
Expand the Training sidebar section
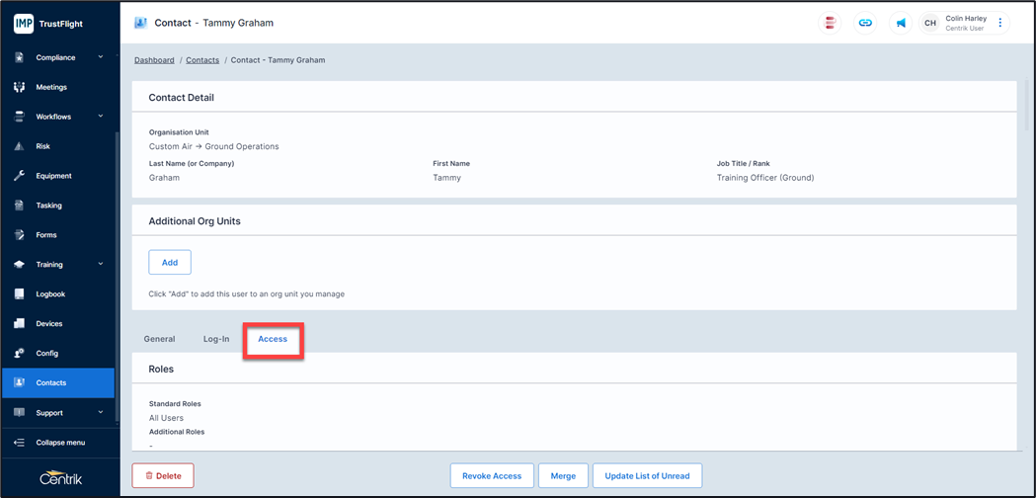pyautogui.click(x=100, y=265)
